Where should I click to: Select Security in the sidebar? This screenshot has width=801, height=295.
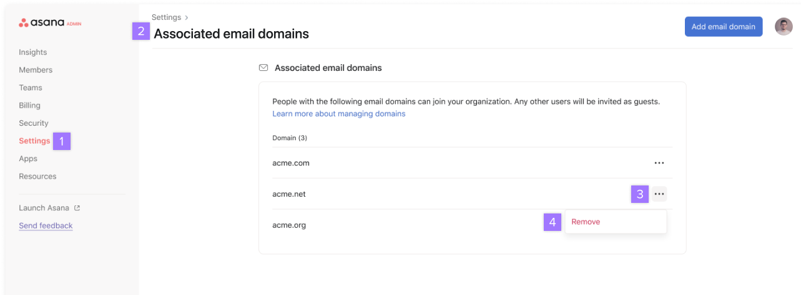[34, 123]
